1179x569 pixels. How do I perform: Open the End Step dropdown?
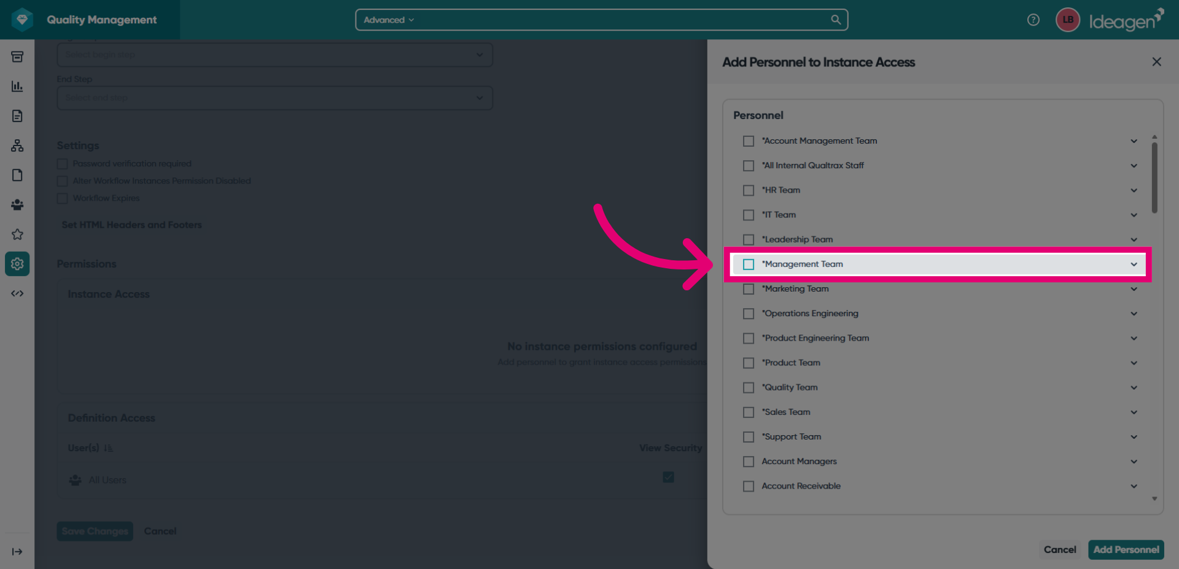(x=274, y=98)
